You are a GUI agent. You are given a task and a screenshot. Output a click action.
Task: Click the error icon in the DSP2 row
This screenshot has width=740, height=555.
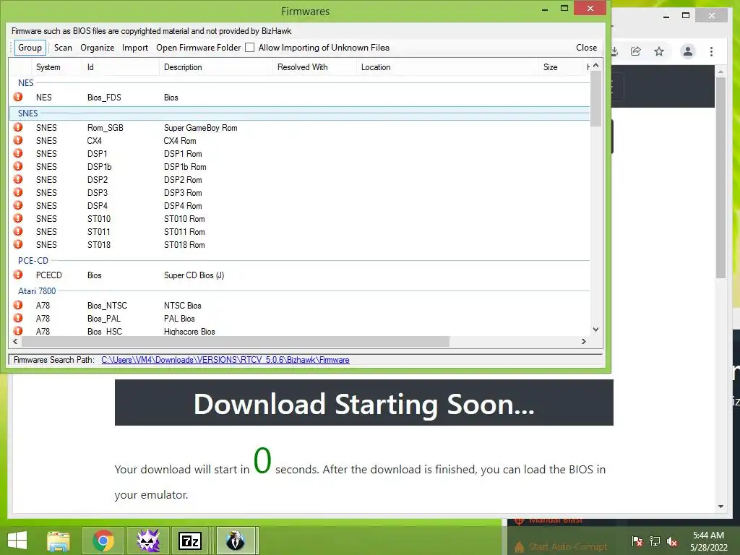click(x=18, y=179)
